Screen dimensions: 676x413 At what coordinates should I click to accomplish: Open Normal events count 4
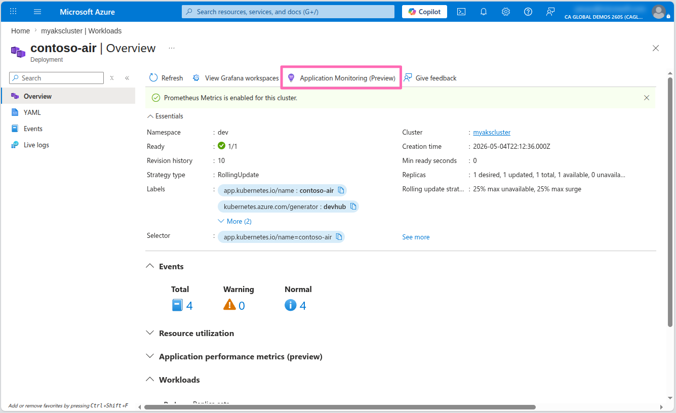click(x=295, y=305)
